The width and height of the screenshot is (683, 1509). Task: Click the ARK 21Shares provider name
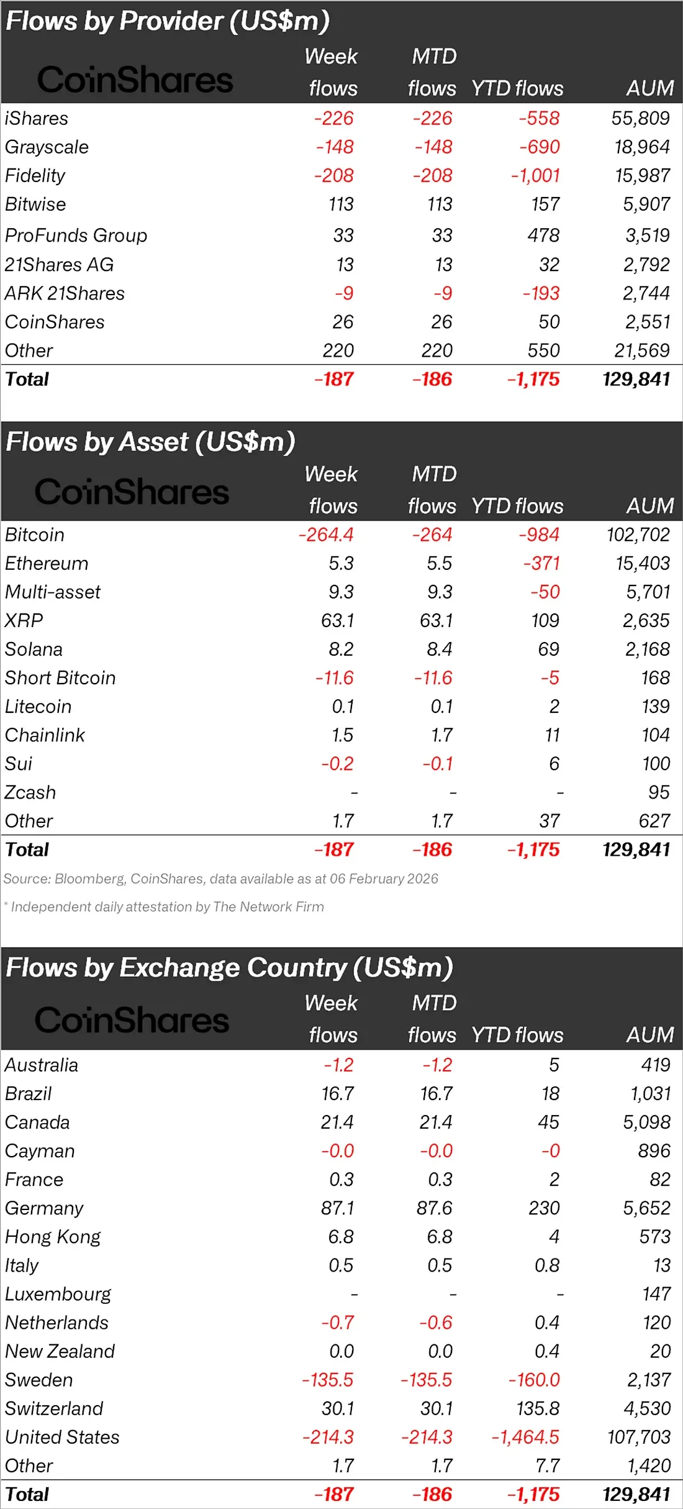tap(65, 293)
